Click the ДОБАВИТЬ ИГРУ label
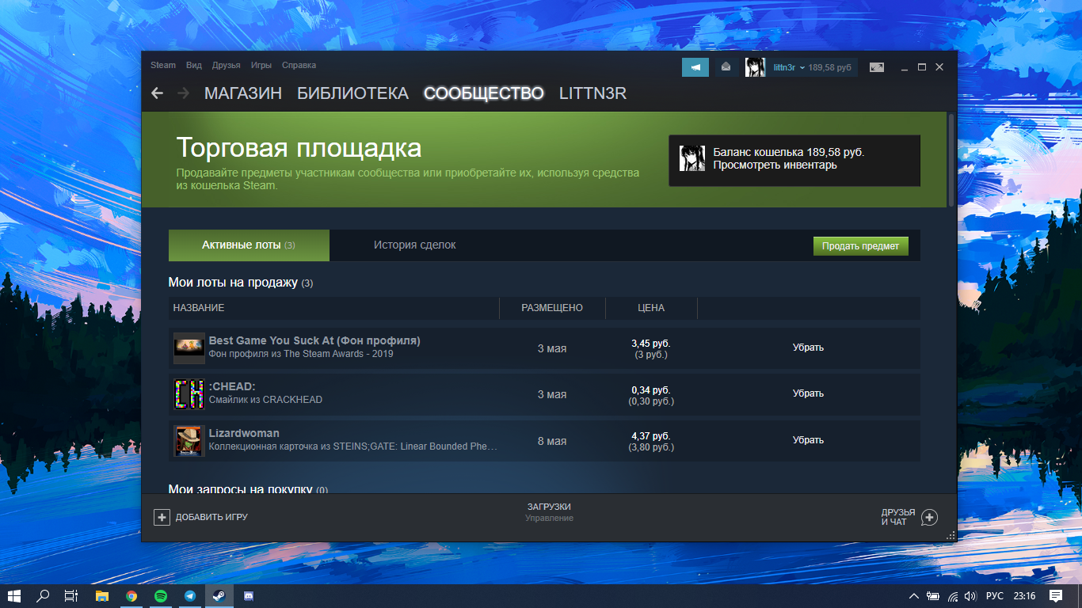This screenshot has height=608, width=1082. 211,517
